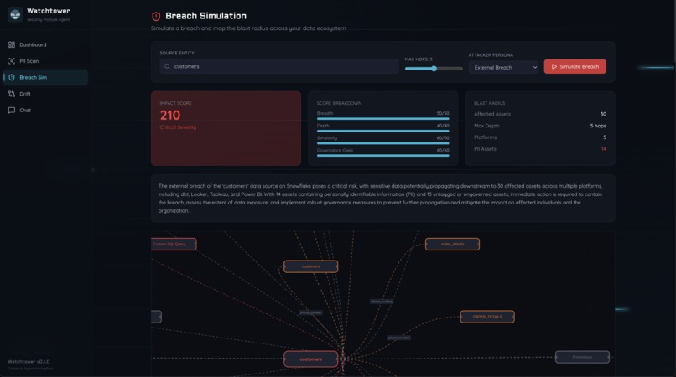Go to the PII Scan page label
The height and width of the screenshot is (377, 676).
pos(29,61)
